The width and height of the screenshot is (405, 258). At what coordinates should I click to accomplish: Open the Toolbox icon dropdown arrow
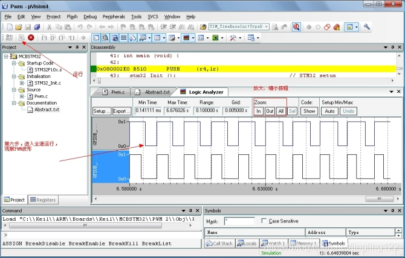pos(240,38)
